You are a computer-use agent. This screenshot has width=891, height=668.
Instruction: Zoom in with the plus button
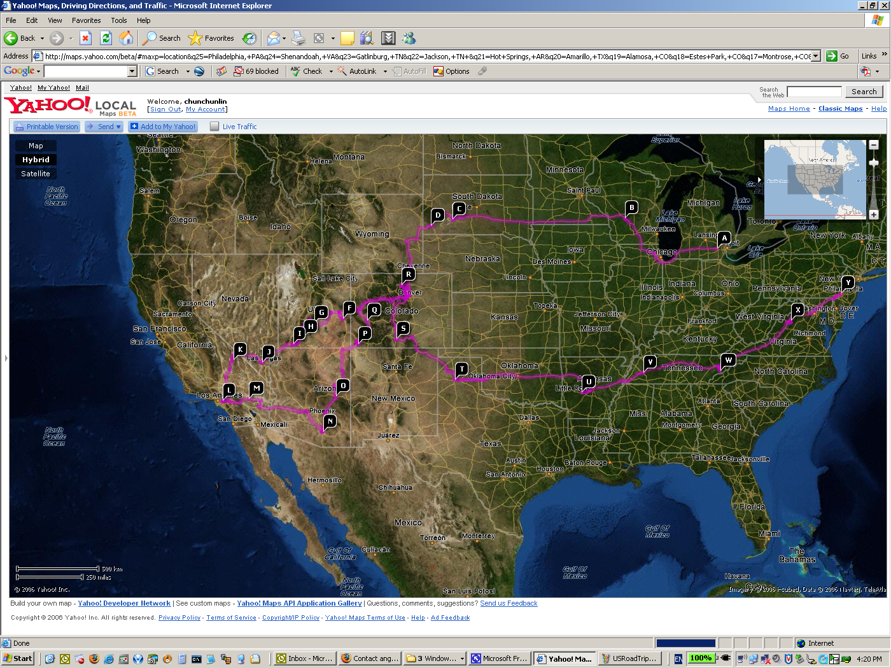coord(874,214)
